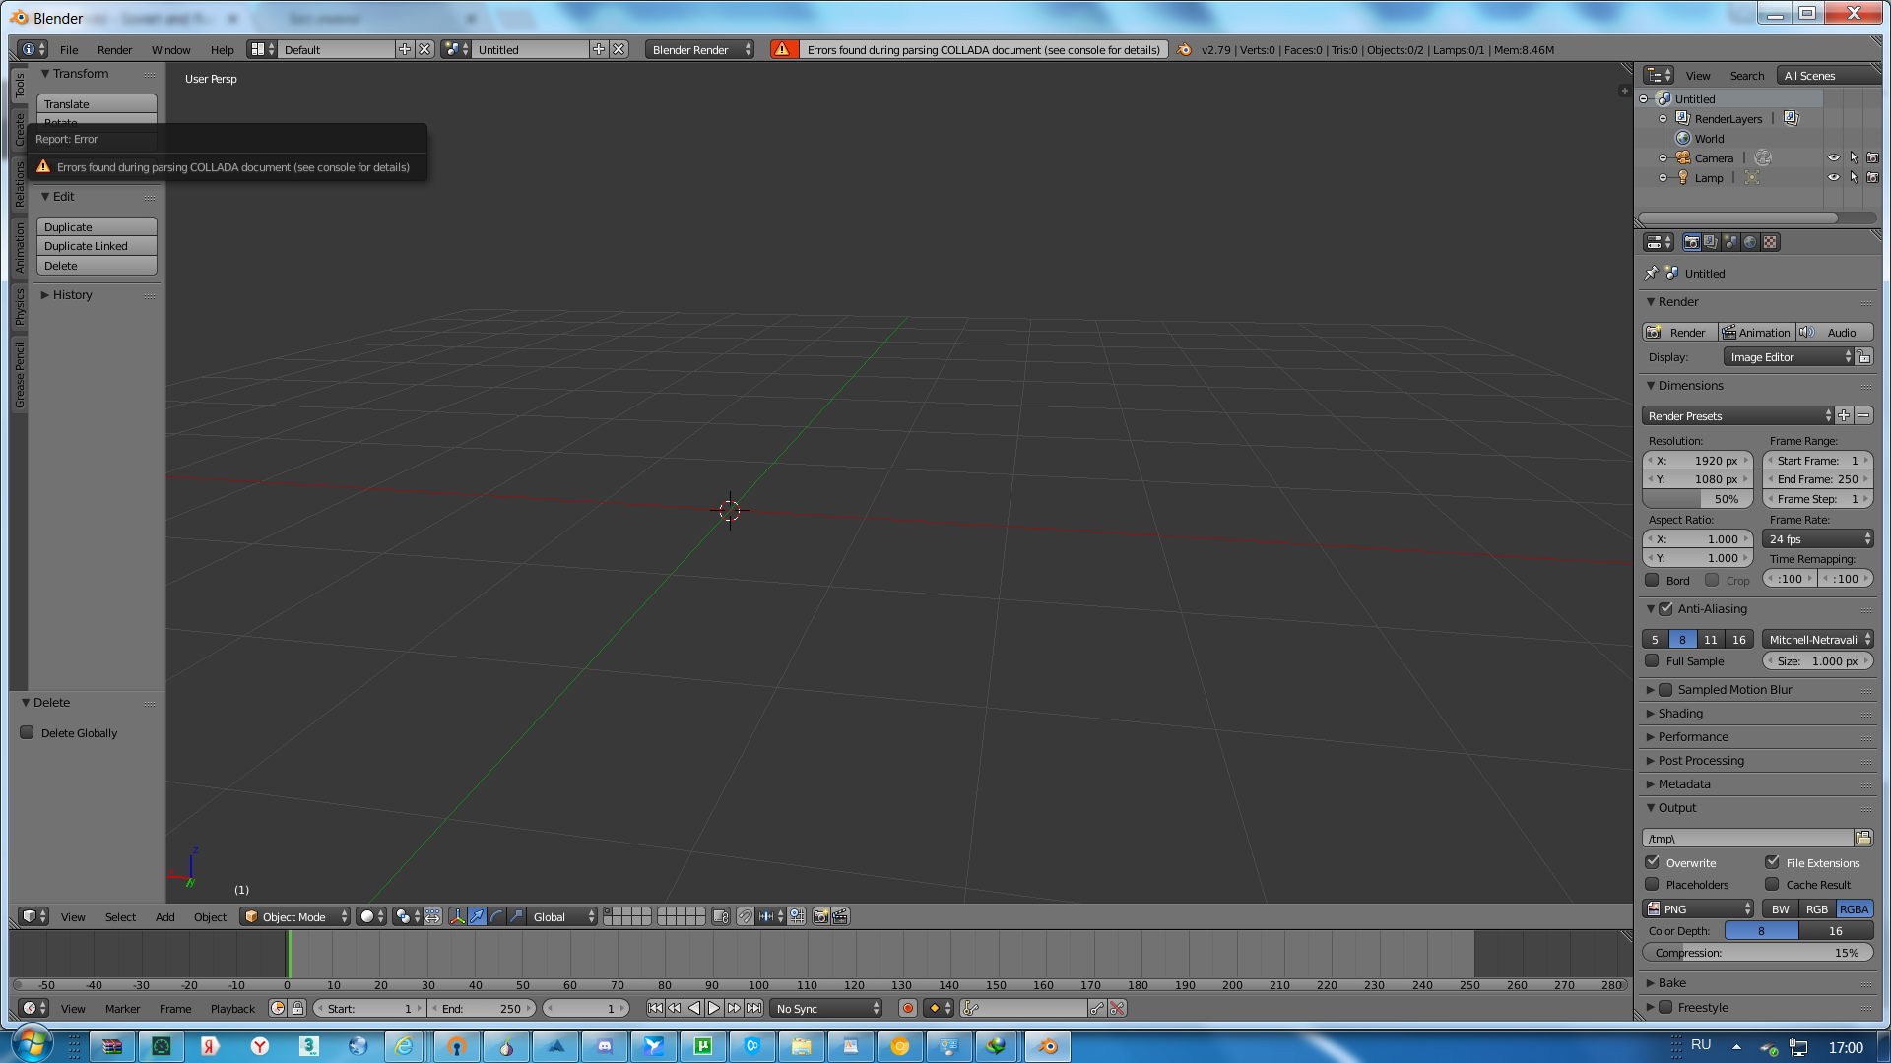Viewport: 1891px width, 1063px height.
Task: Toggle the automatic keyframe record button
Action: 908,1008
